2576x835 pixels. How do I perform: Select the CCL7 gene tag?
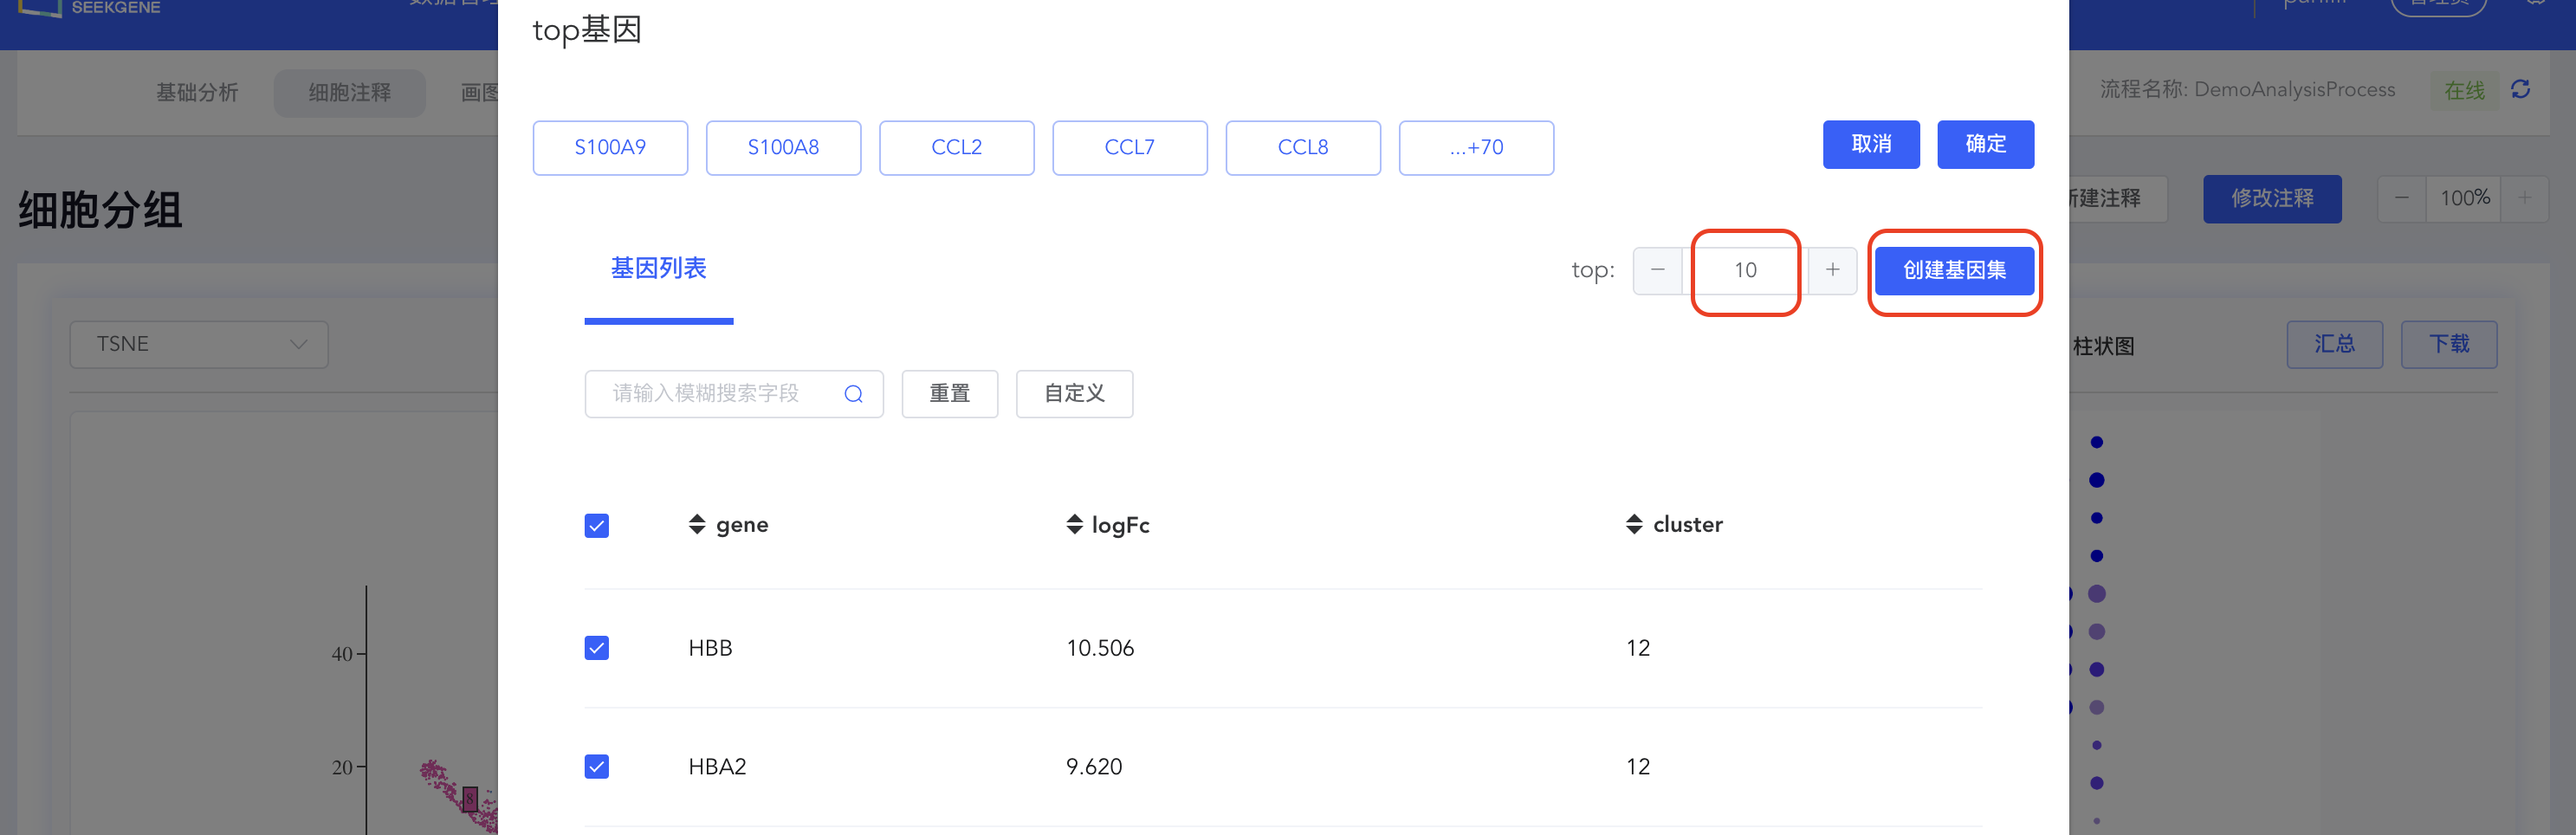[1130, 148]
